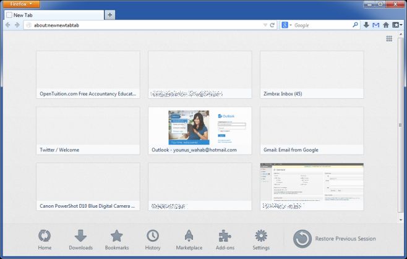This screenshot has width=407, height=259.
Task: Open the Outlook hotmail tile
Action: pos(200,131)
